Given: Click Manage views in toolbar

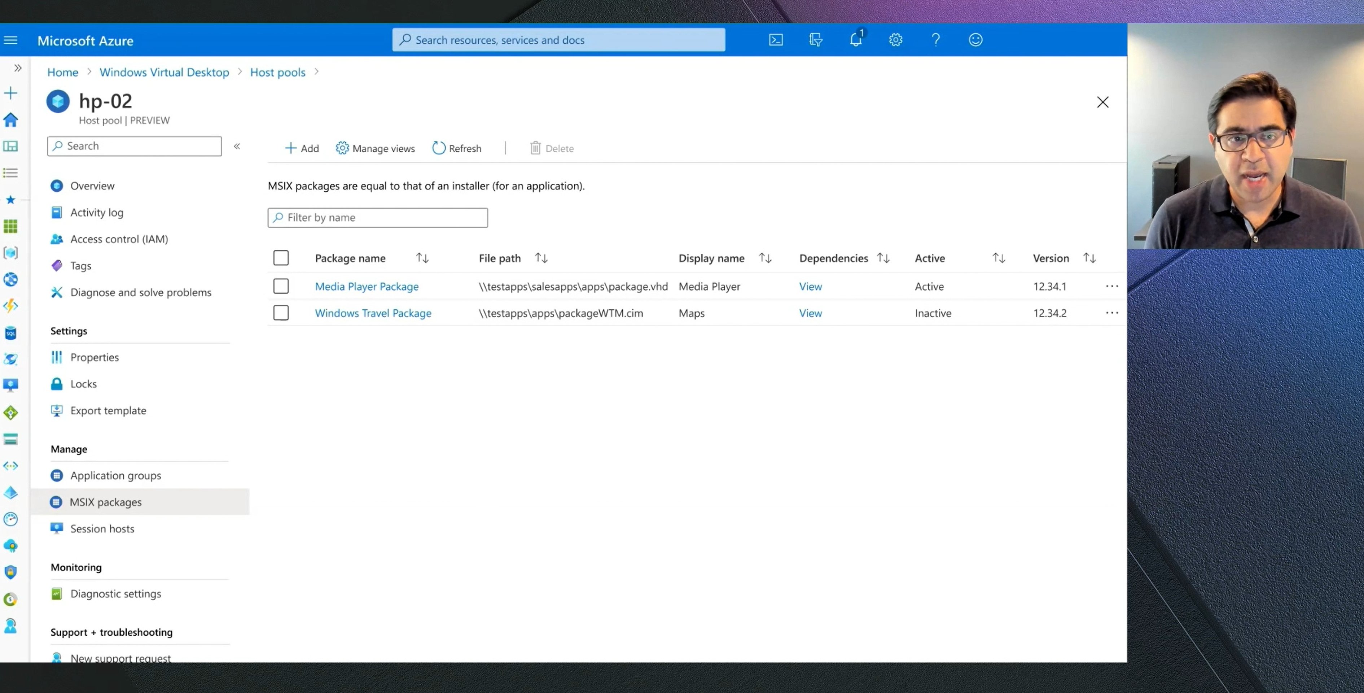Looking at the screenshot, I should tap(376, 148).
